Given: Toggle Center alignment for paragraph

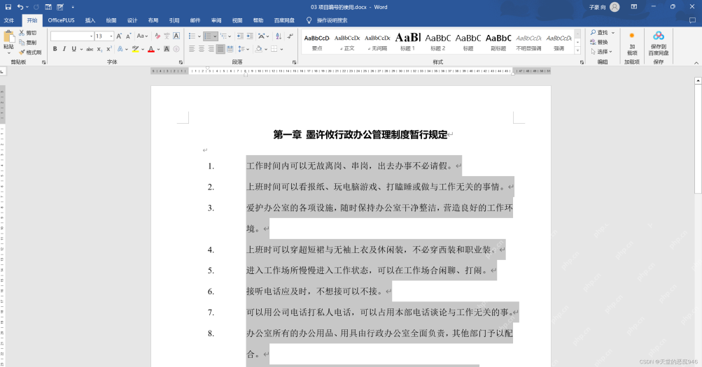Looking at the screenshot, I should click(x=202, y=49).
